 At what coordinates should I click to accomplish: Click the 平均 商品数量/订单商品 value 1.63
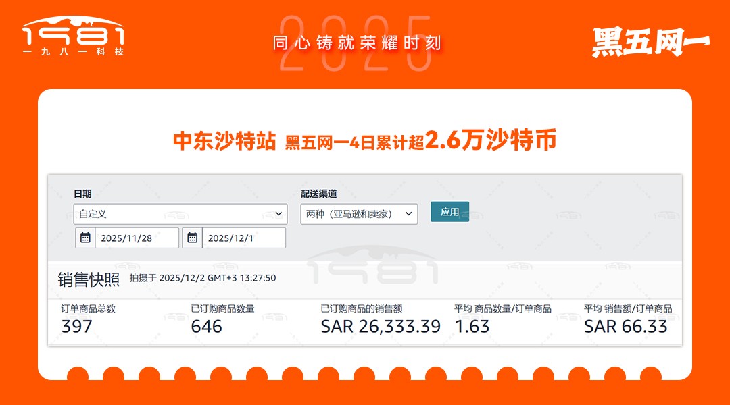472,327
